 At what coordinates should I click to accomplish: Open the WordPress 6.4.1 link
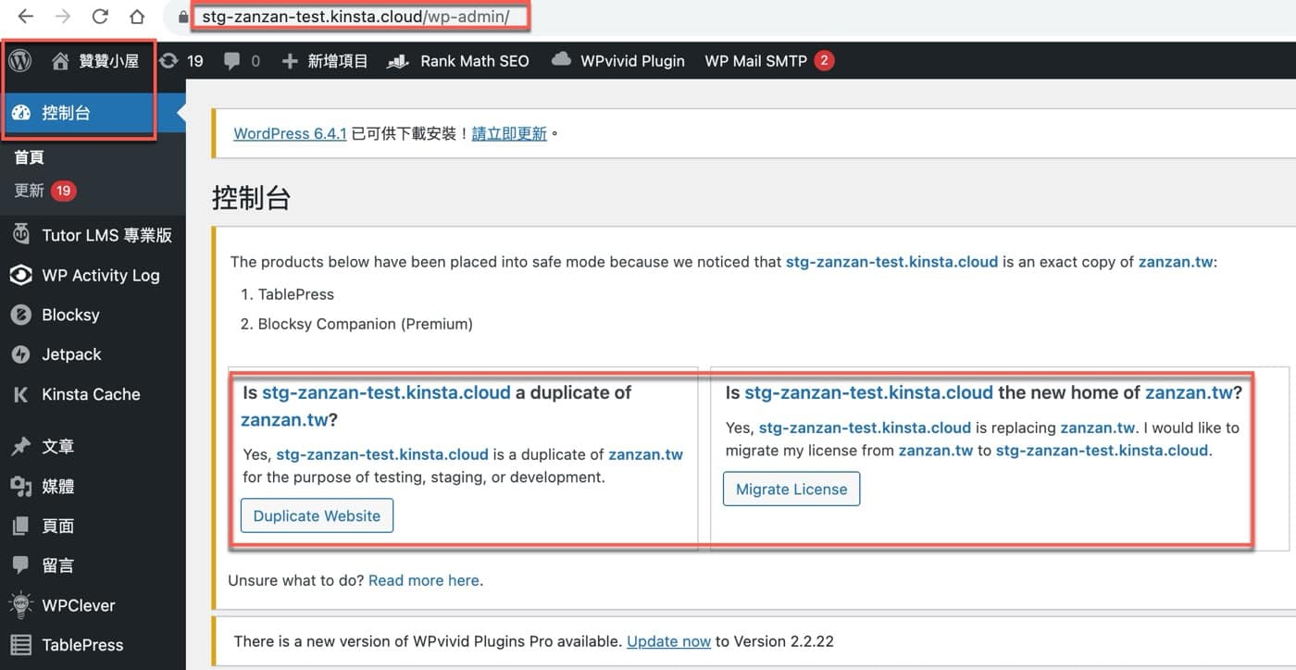290,133
